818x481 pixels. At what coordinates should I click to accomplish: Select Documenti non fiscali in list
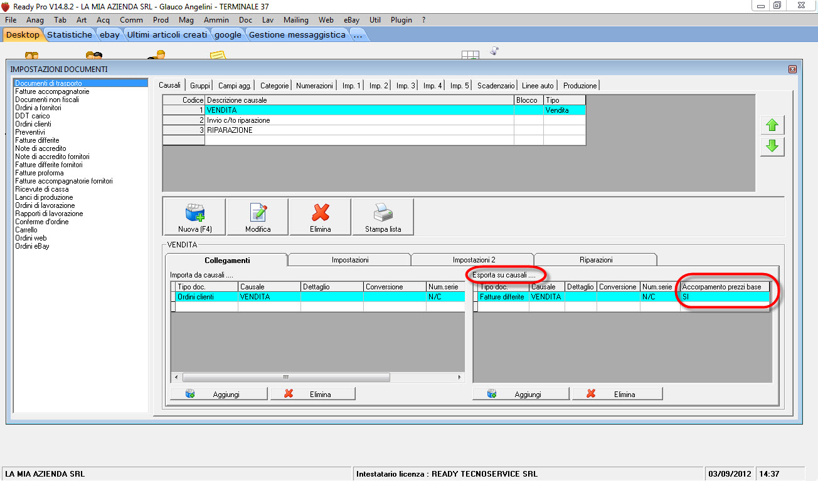[x=47, y=100]
